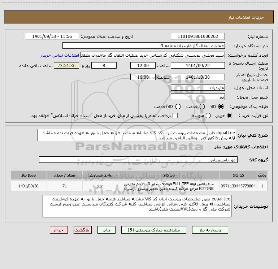Open مشاهده مدارک پیوستی (5) attachments

[154, 230]
